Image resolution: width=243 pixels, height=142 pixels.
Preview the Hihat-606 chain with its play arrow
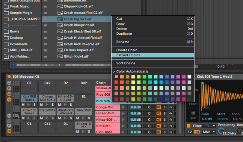tap(123, 120)
